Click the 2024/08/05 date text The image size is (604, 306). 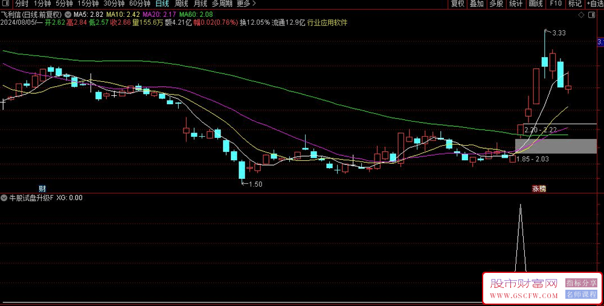[x=19, y=23]
